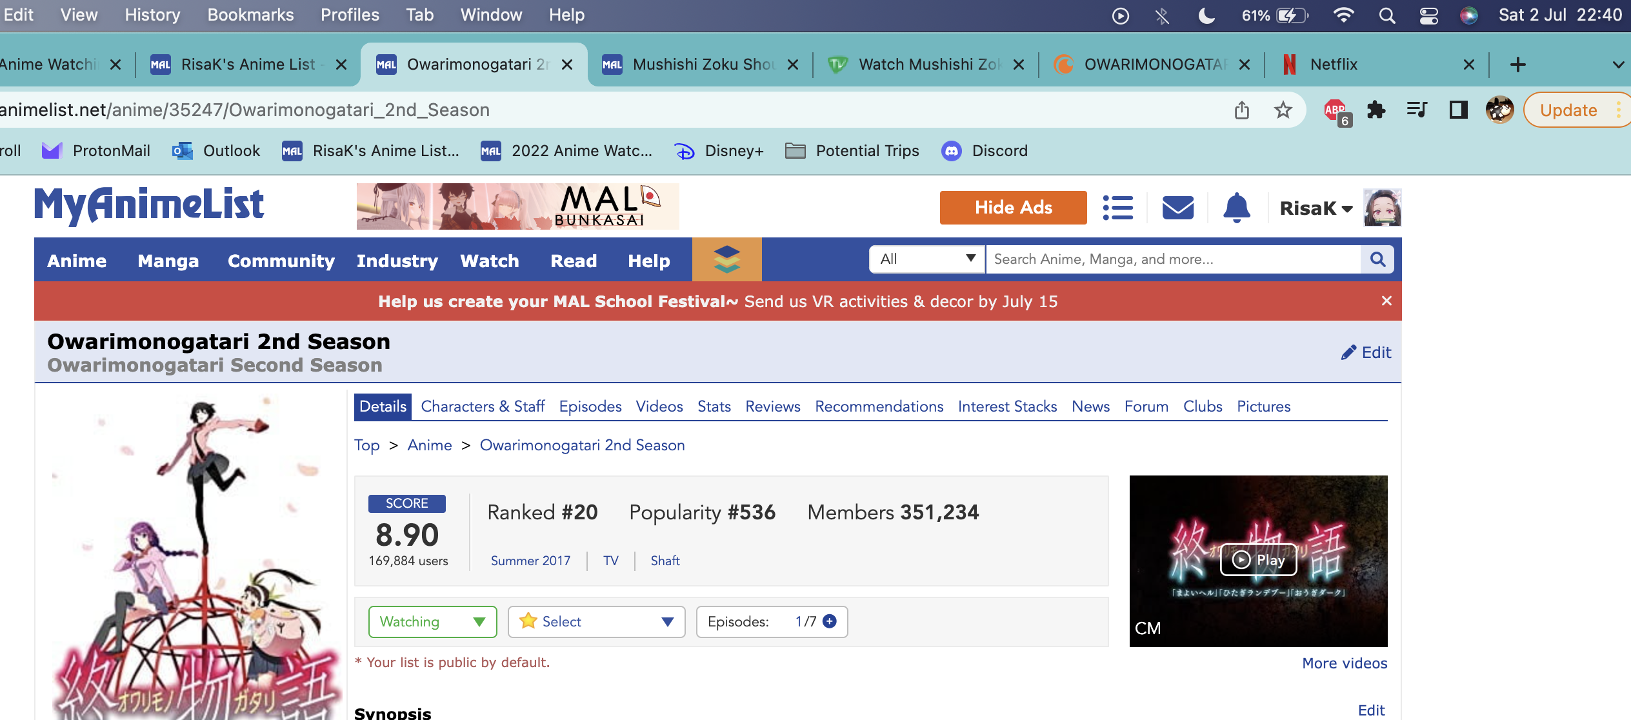
Task: Open the Characters & Staff tab
Action: (483, 406)
